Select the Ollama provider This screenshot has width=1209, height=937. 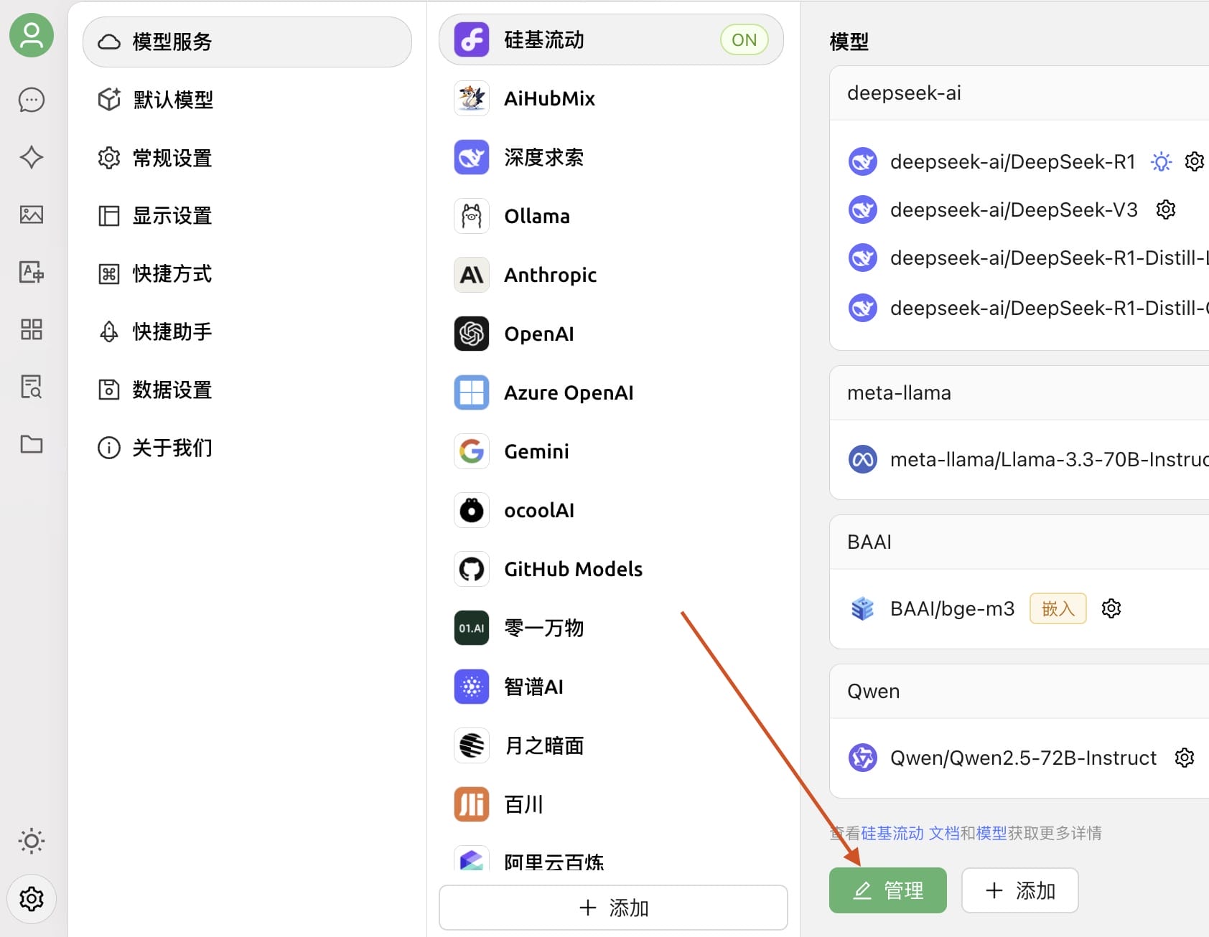611,216
